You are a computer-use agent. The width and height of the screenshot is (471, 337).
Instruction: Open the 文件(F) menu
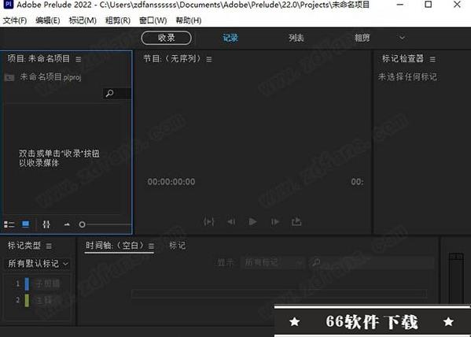pyautogui.click(x=15, y=20)
